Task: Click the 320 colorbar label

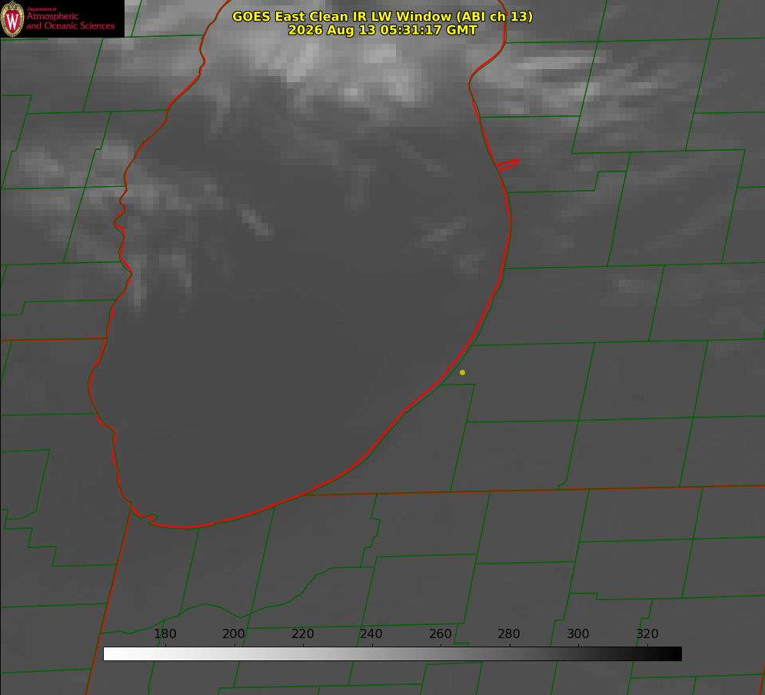Action: click(x=647, y=633)
